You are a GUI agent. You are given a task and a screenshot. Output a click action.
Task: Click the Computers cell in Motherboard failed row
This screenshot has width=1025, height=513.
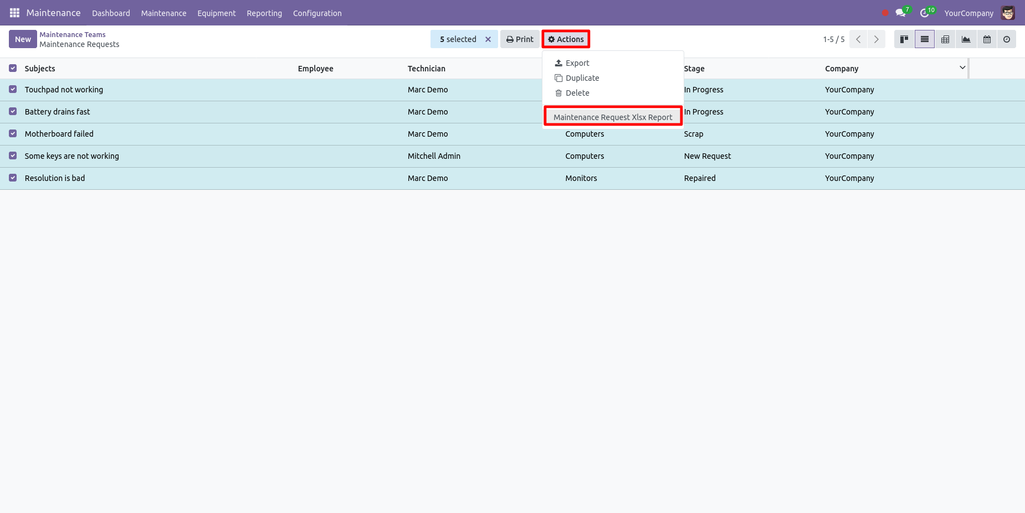point(585,134)
